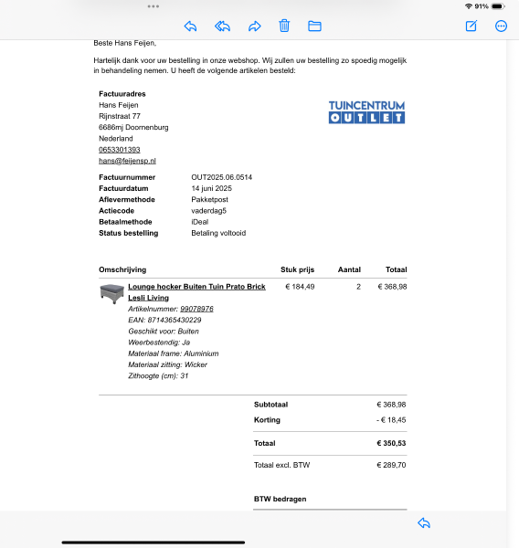Tap the three dots multitasking handle
This screenshot has height=548, width=519.
coord(154,6)
